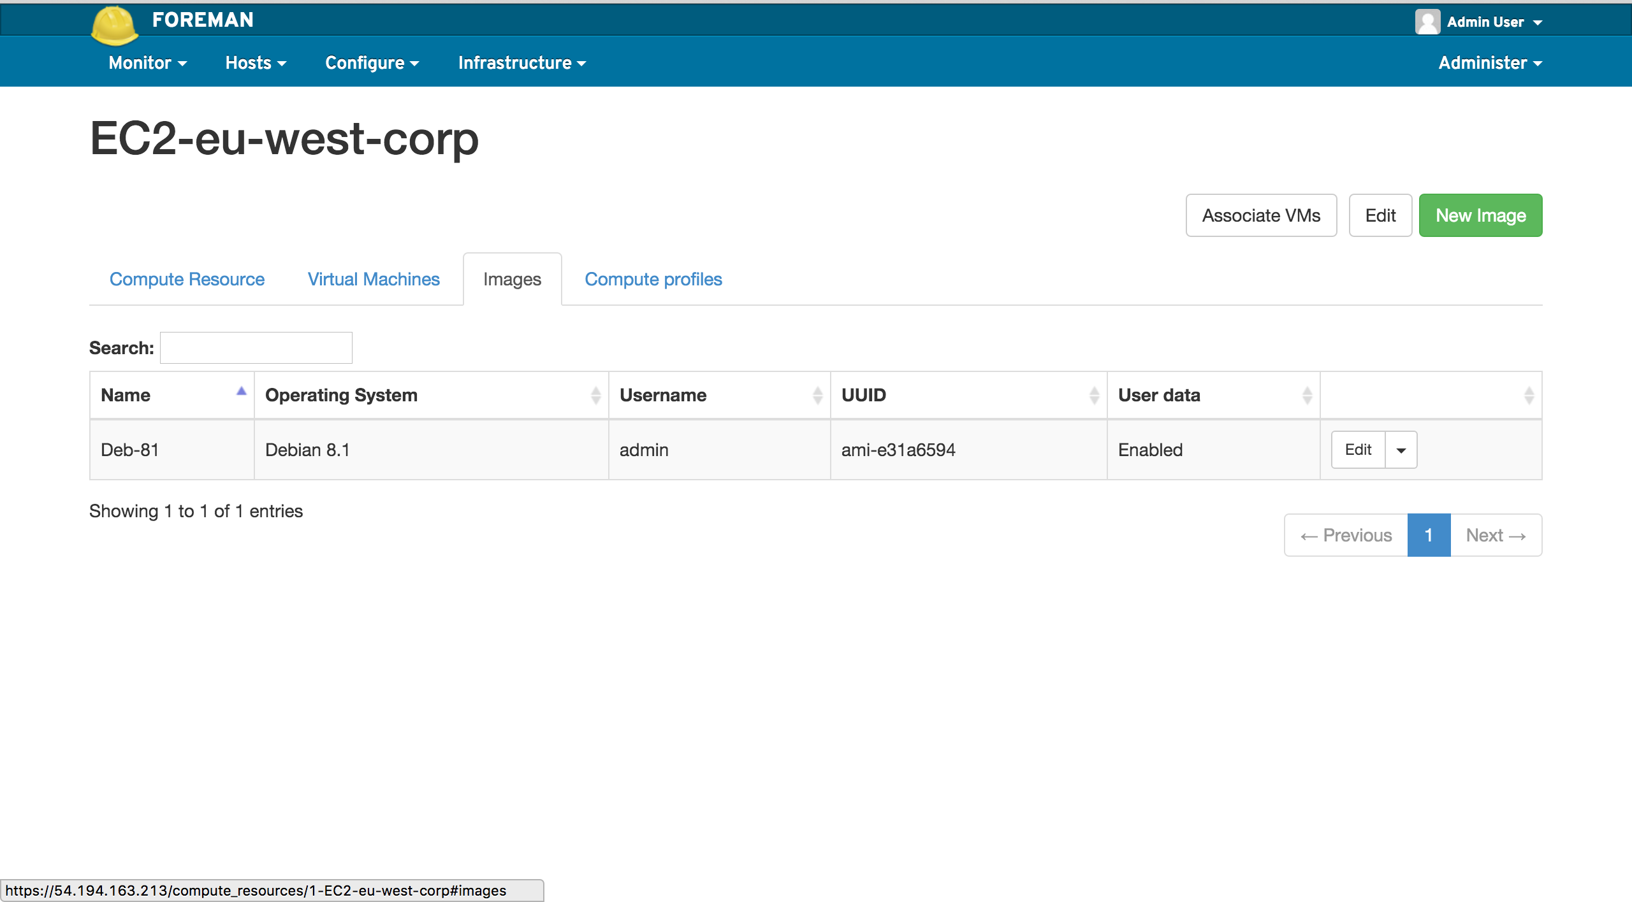Open the Hosts menu
1632x902 pixels.
[256, 63]
